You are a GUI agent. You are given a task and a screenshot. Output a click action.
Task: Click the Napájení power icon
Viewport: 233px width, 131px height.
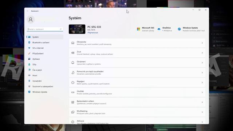(73, 83)
